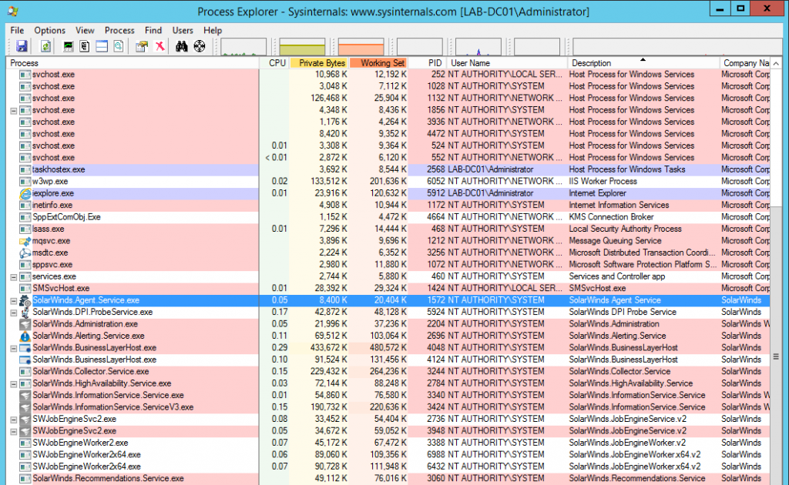Open System Information from toolbar icon
Viewport: 789px width, 485px height.
pyautogui.click(x=68, y=46)
